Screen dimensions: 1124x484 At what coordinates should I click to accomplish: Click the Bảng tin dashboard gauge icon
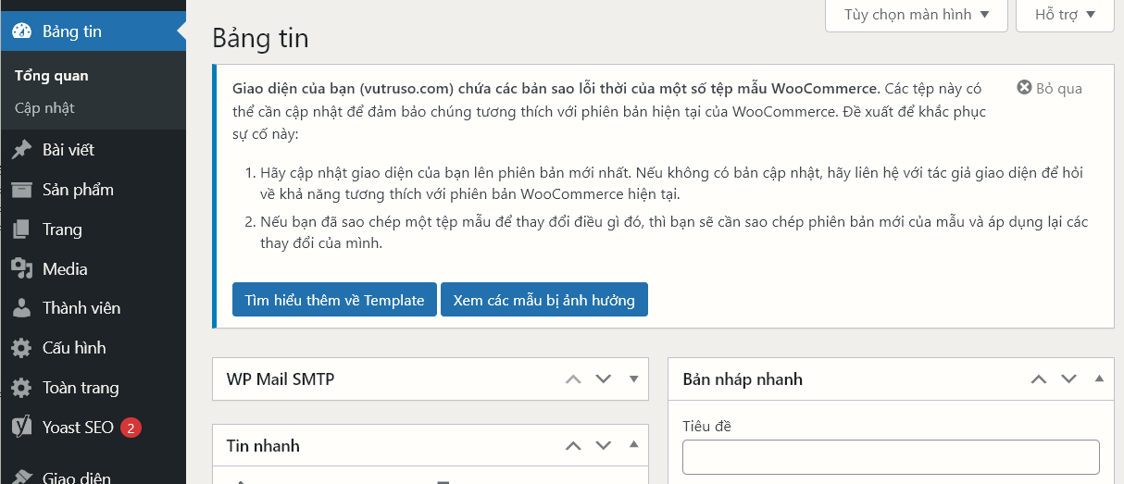click(21, 31)
